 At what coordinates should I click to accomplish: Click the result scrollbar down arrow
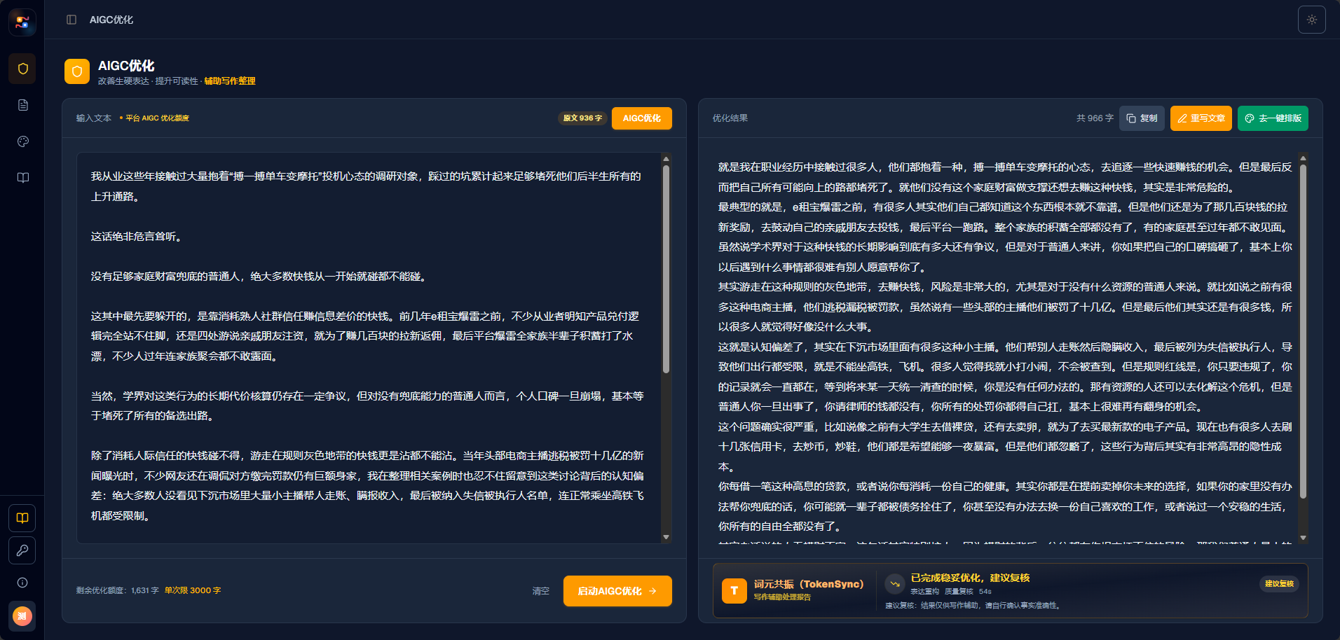(x=1303, y=538)
